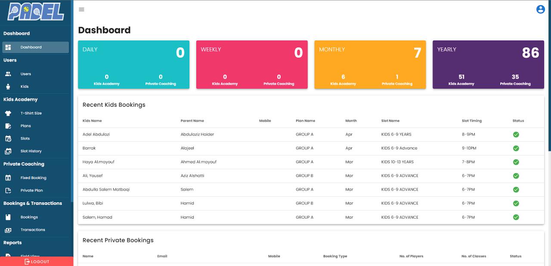Click No. of Players column header
The image size is (551, 266).
tap(411, 256)
